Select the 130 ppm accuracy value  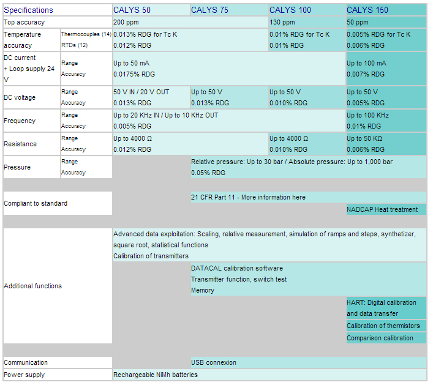click(282, 22)
